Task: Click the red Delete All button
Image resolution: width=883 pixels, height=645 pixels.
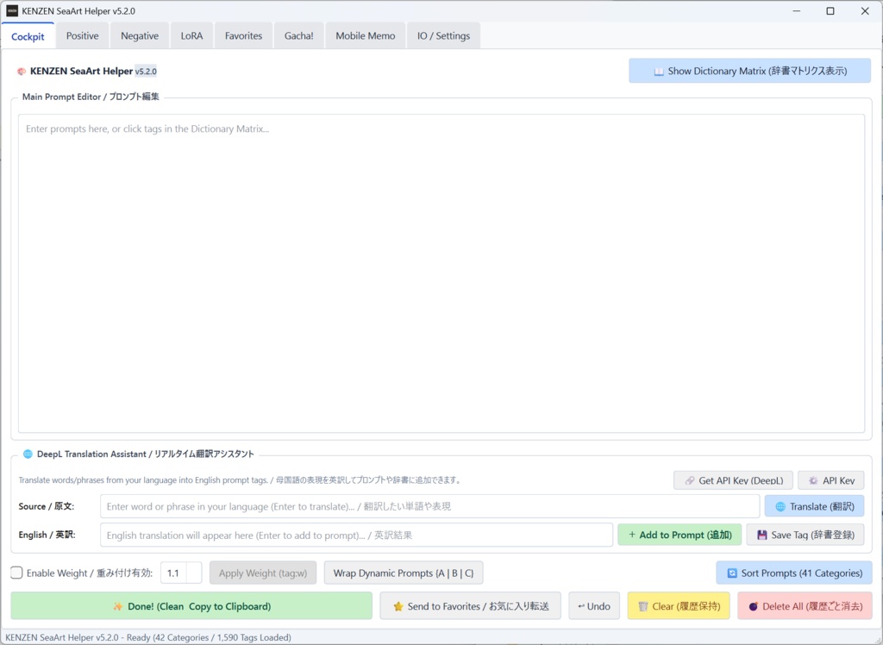Action: (805, 606)
